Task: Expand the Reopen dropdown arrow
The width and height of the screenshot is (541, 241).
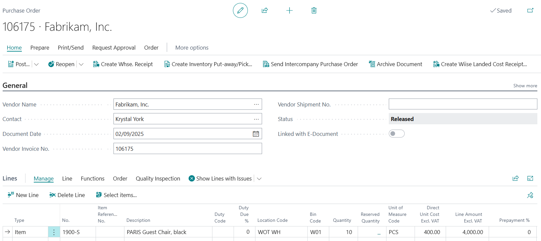Action: (x=81, y=64)
